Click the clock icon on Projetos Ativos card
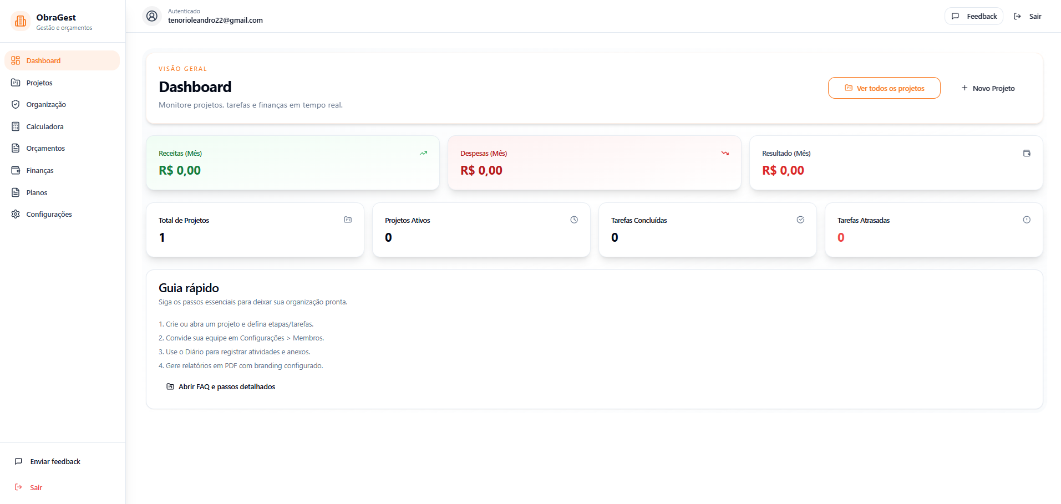This screenshot has height=504, width=1061. 574,220
